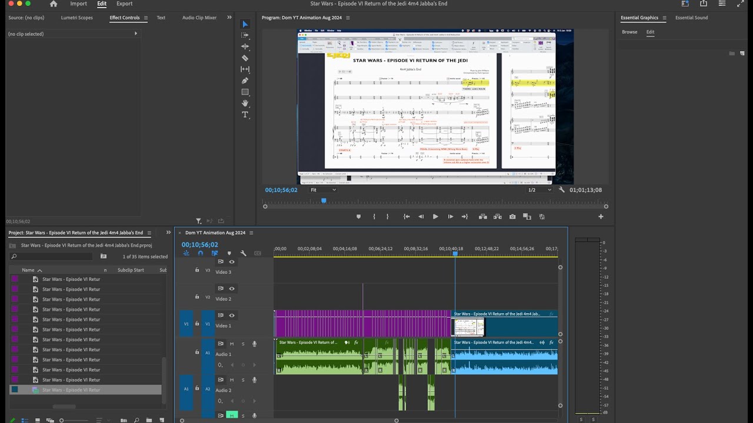This screenshot has height=423, width=753.
Task: Add a marker in the Timeline header
Action: coord(229,253)
